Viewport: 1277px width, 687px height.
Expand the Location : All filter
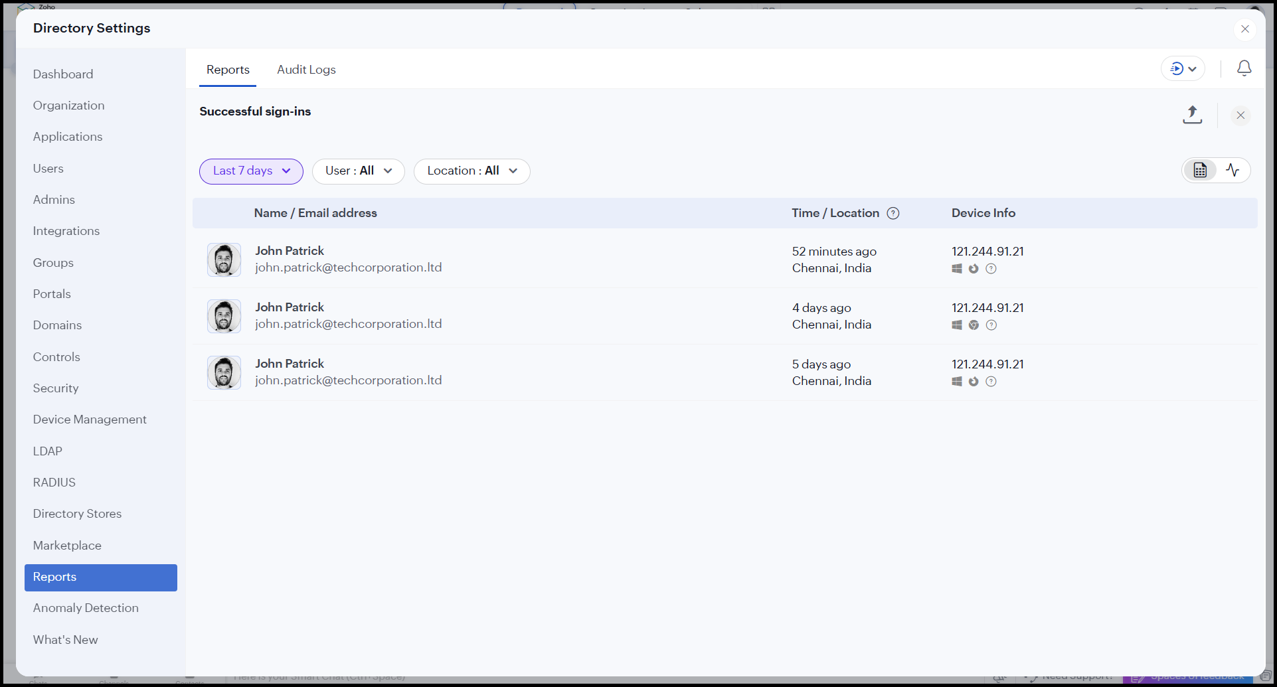coord(471,171)
